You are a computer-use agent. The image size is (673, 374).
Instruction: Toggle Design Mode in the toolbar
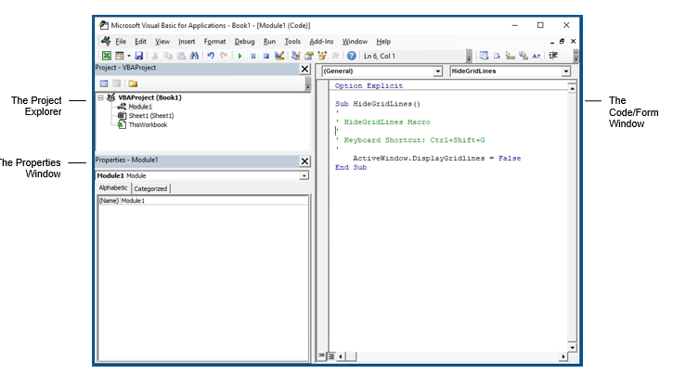click(x=279, y=56)
